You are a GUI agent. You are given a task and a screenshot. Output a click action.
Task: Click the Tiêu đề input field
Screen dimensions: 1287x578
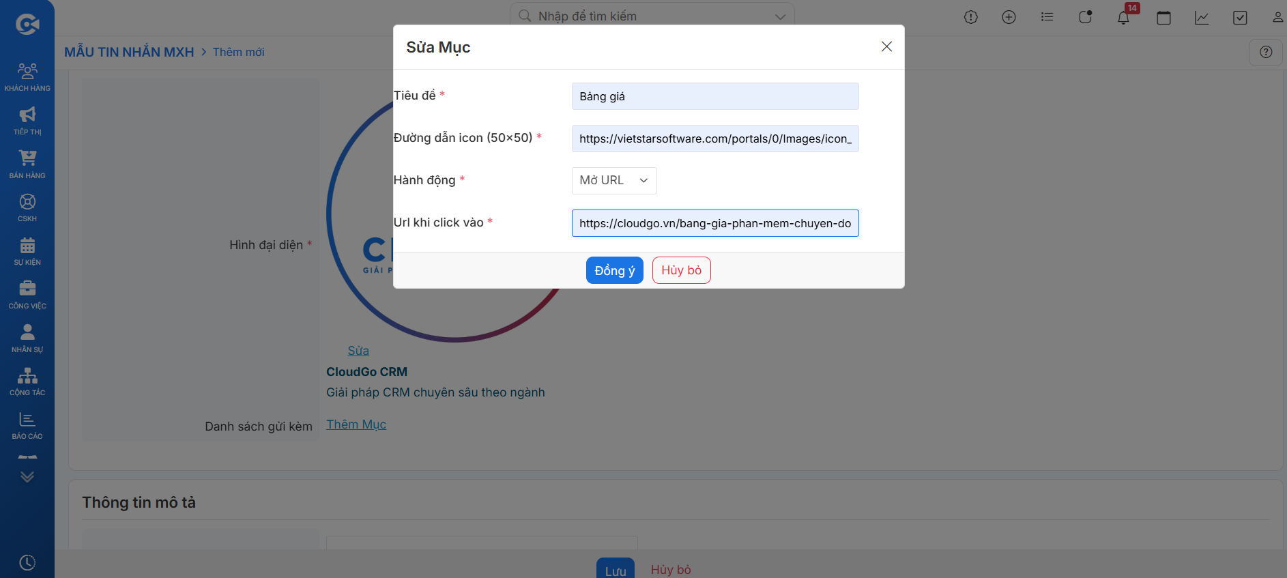[x=715, y=96]
